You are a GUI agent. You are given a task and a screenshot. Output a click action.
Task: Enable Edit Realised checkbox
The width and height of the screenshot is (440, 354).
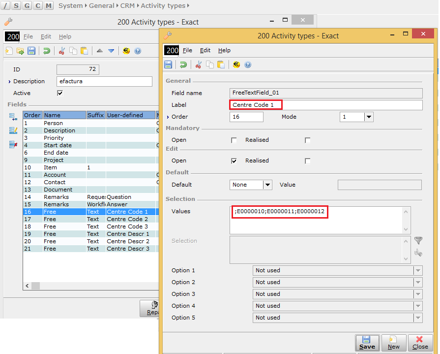click(x=308, y=161)
